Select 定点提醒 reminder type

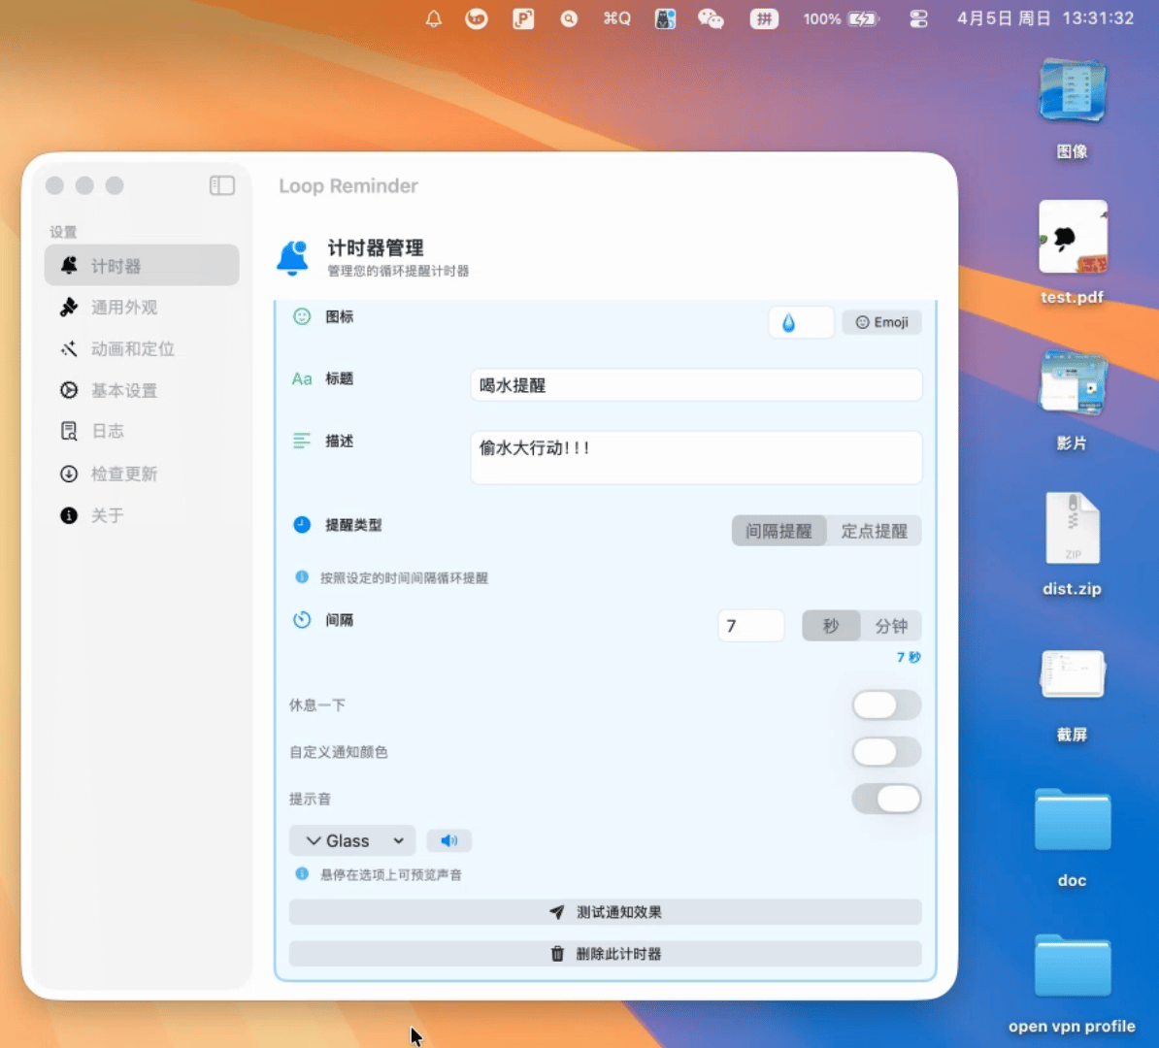[x=874, y=531]
